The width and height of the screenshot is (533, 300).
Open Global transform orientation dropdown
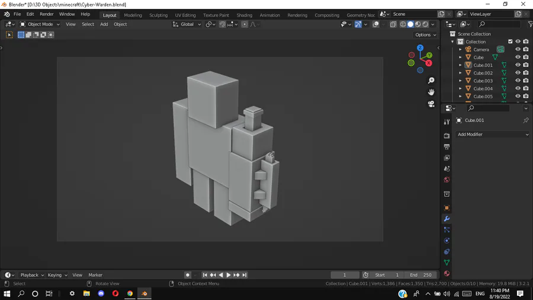click(x=187, y=24)
